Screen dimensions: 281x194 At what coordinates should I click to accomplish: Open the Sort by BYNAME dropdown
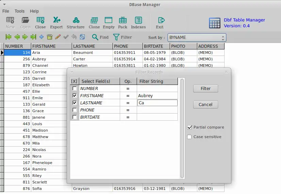click(197, 38)
